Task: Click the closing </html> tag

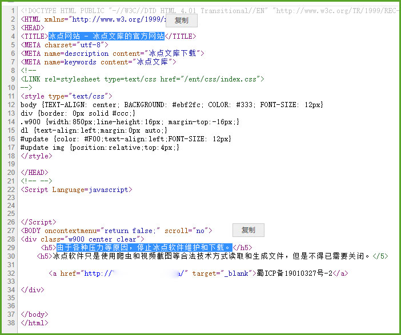Action: tap(34, 323)
